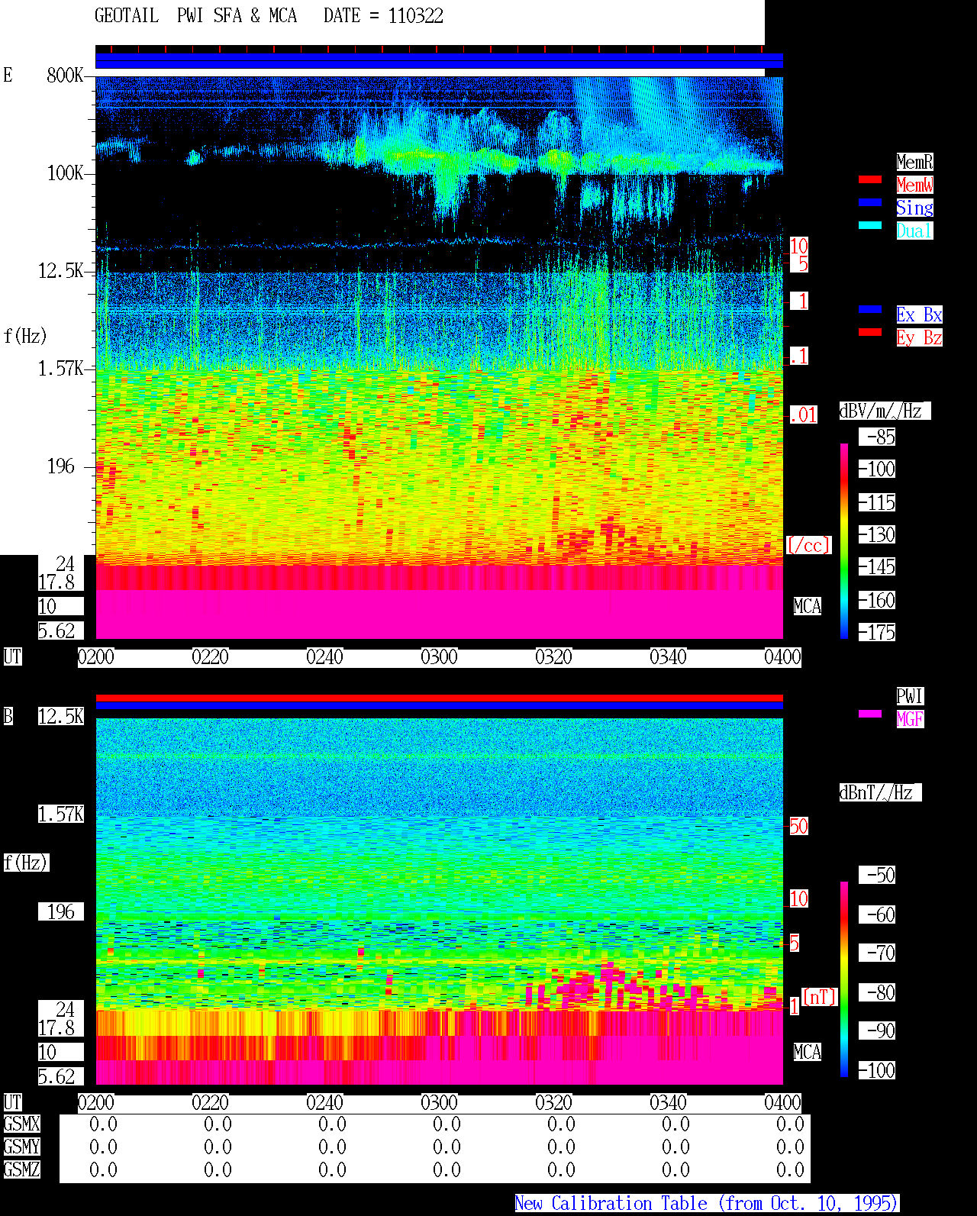The image size is (977, 1216).
Task: Click the -160 color scale value
Action: 877,600
